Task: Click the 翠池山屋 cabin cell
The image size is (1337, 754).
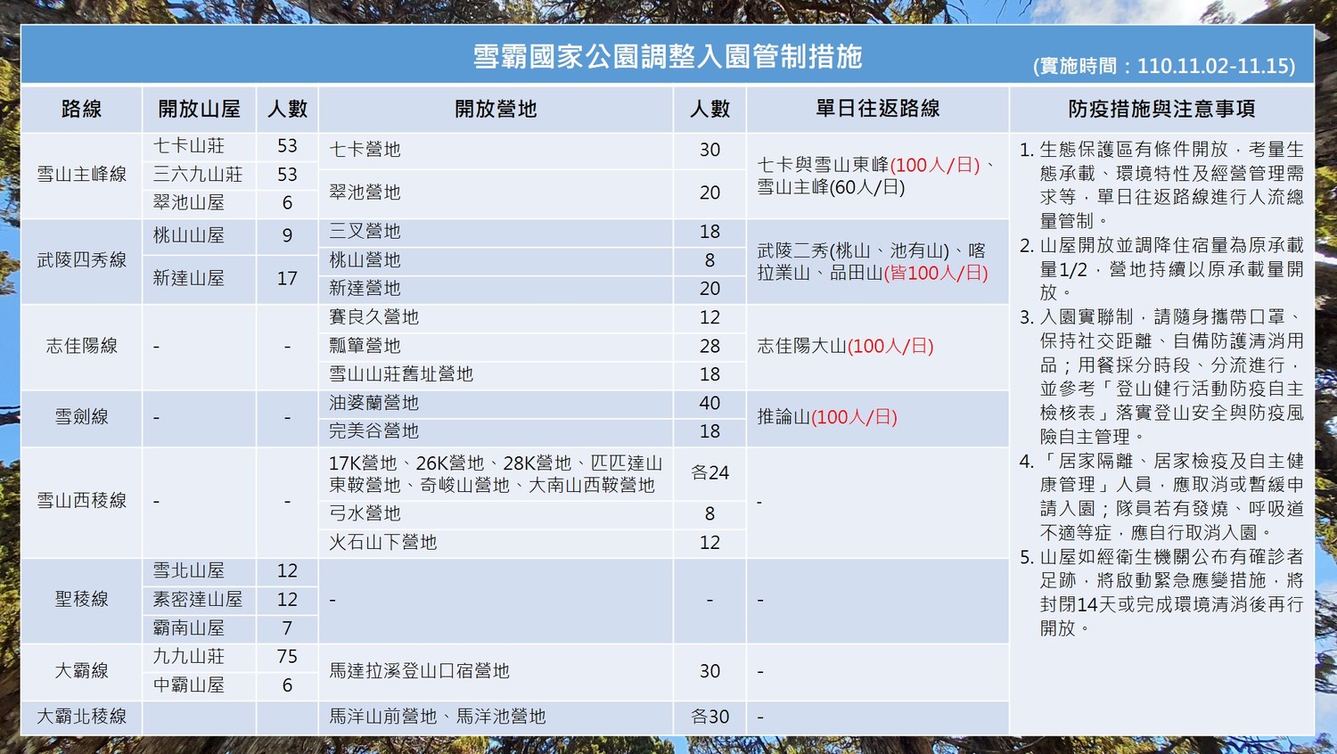Action: 199,203
